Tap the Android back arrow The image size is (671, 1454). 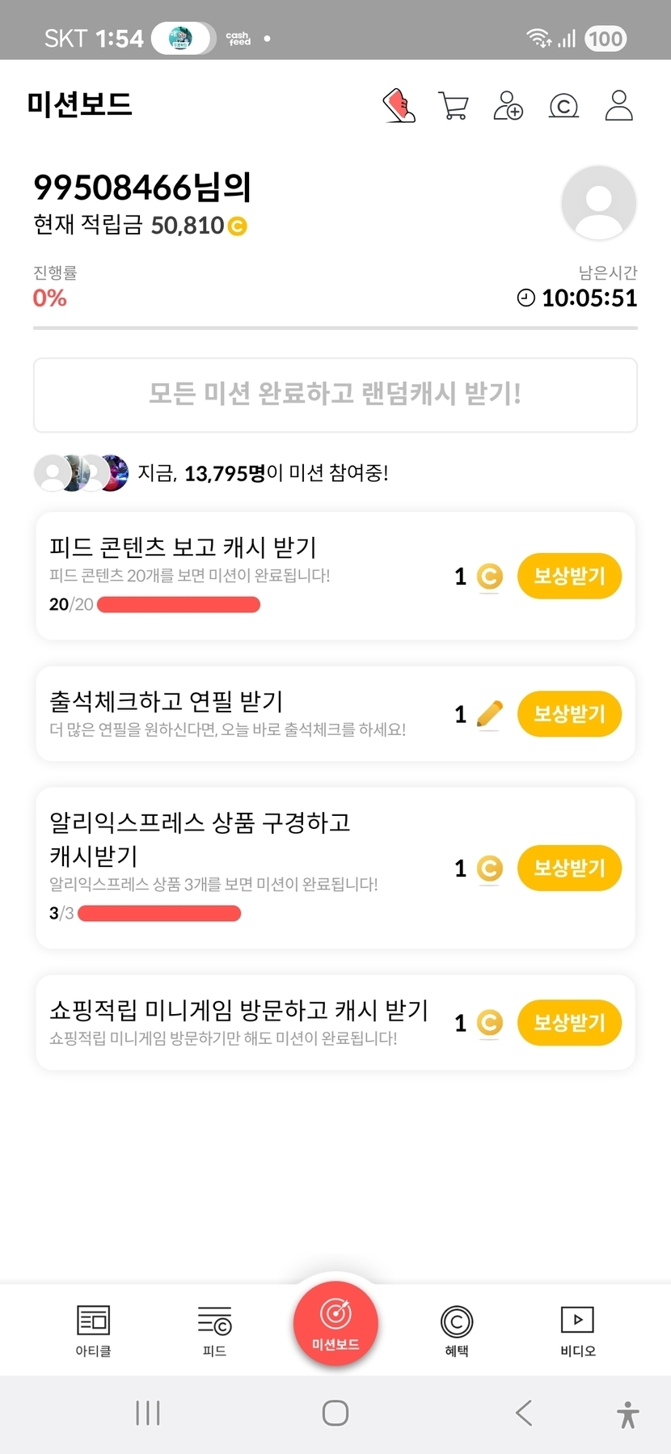pyautogui.click(x=524, y=1413)
